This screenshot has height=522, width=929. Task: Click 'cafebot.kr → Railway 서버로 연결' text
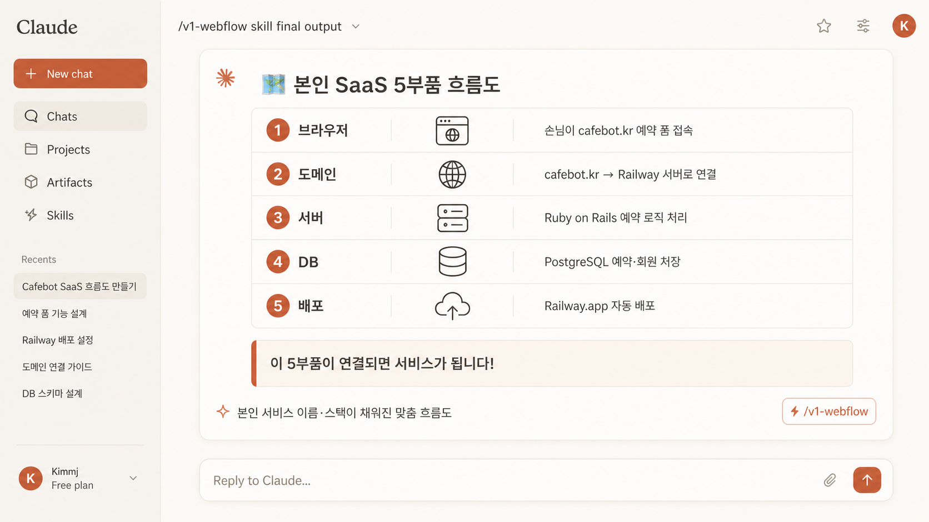coord(630,174)
